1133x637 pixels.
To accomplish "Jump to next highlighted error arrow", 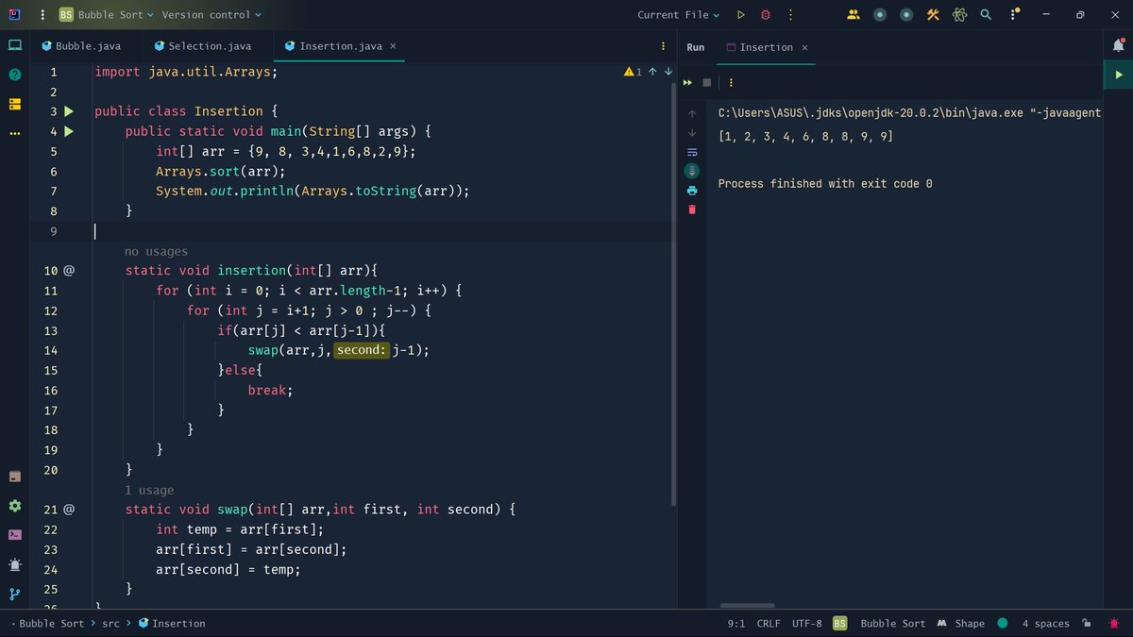I will pos(668,72).
